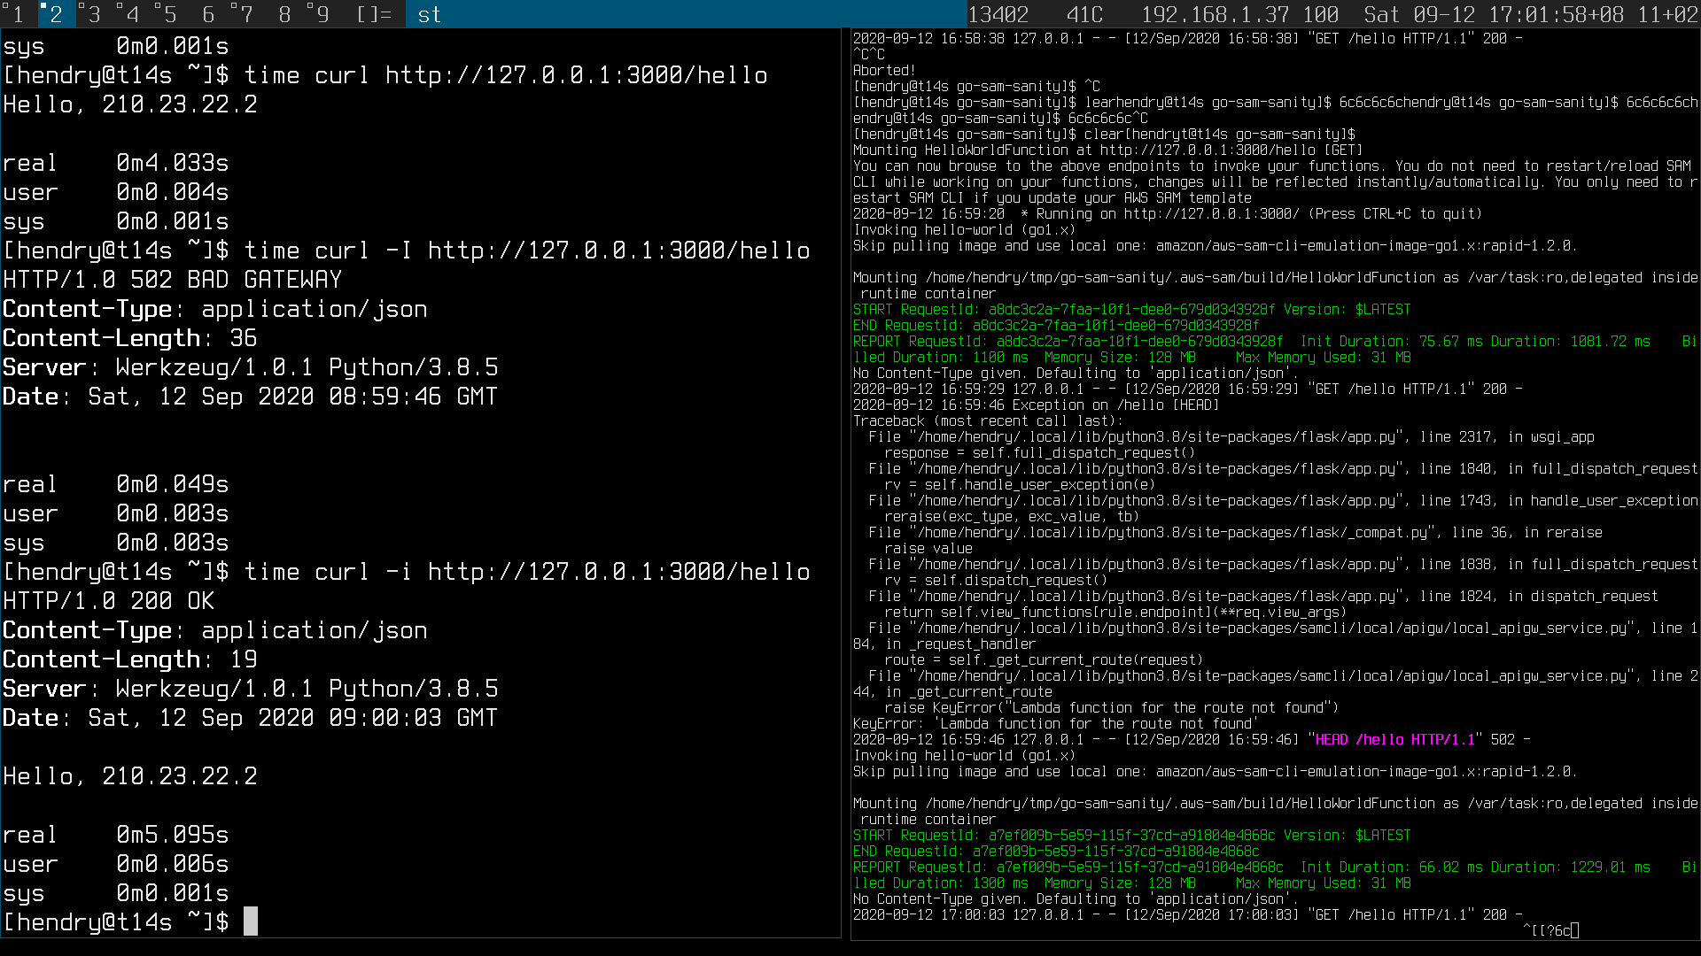Go to workspace tag 5

(169, 14)
